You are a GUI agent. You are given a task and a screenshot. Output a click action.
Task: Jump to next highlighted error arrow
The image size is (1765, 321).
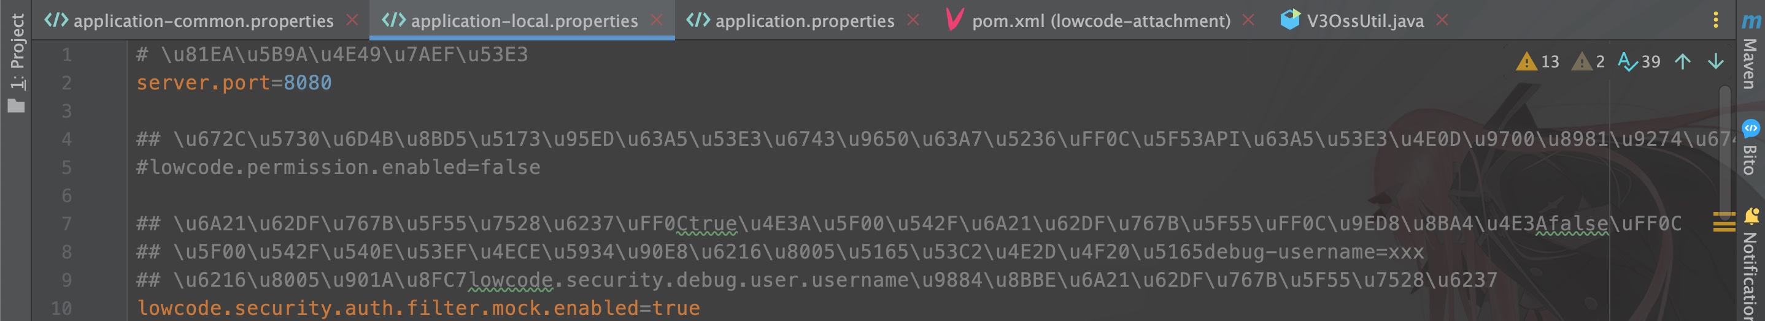[1716, 62]
